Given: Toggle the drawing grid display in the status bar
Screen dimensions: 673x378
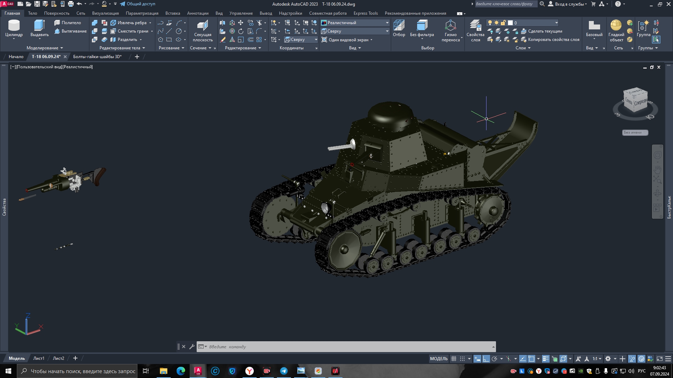Looking at the screenshot, I should click(454, 359).
